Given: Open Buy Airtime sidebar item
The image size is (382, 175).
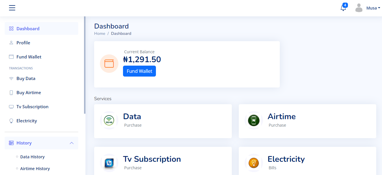Looking at the screenshot, I should coord(29,92).
